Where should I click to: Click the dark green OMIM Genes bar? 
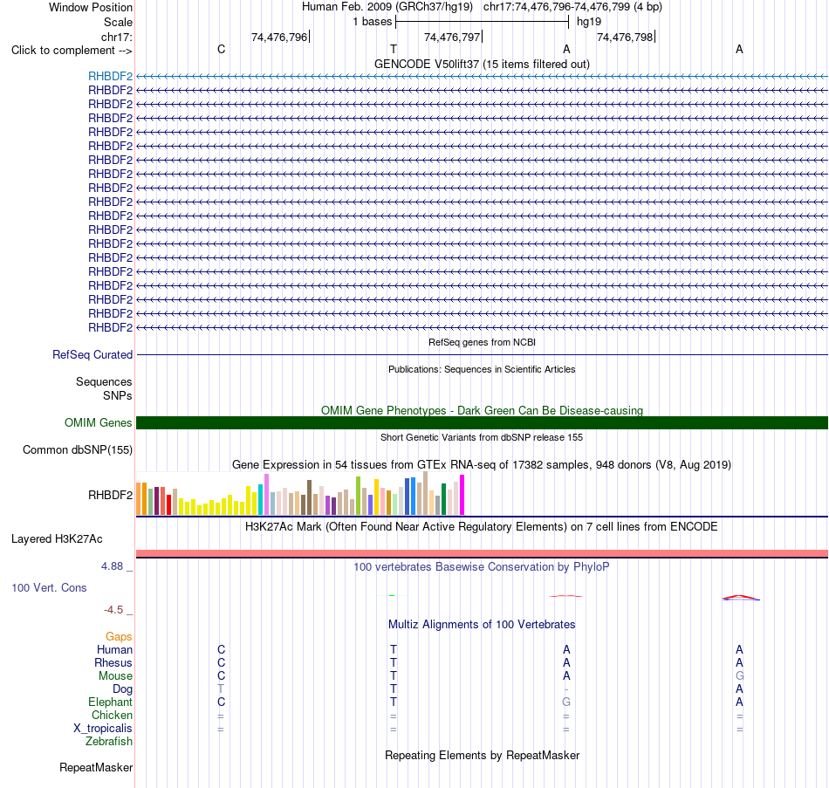tap(482, 422)
